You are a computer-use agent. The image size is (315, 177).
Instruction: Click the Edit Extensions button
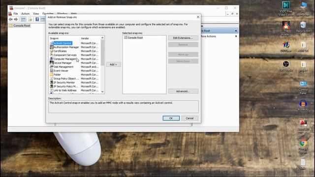click(x=183, y=38)
